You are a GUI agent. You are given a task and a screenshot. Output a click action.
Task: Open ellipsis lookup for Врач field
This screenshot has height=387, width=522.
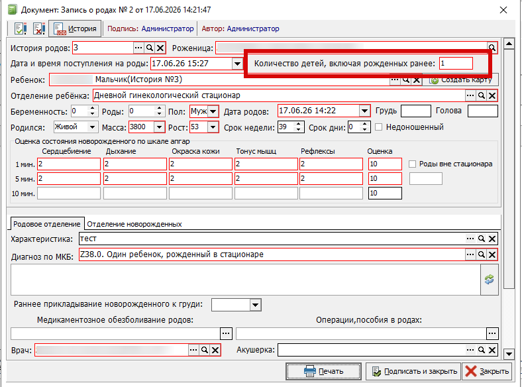[193, 350]
